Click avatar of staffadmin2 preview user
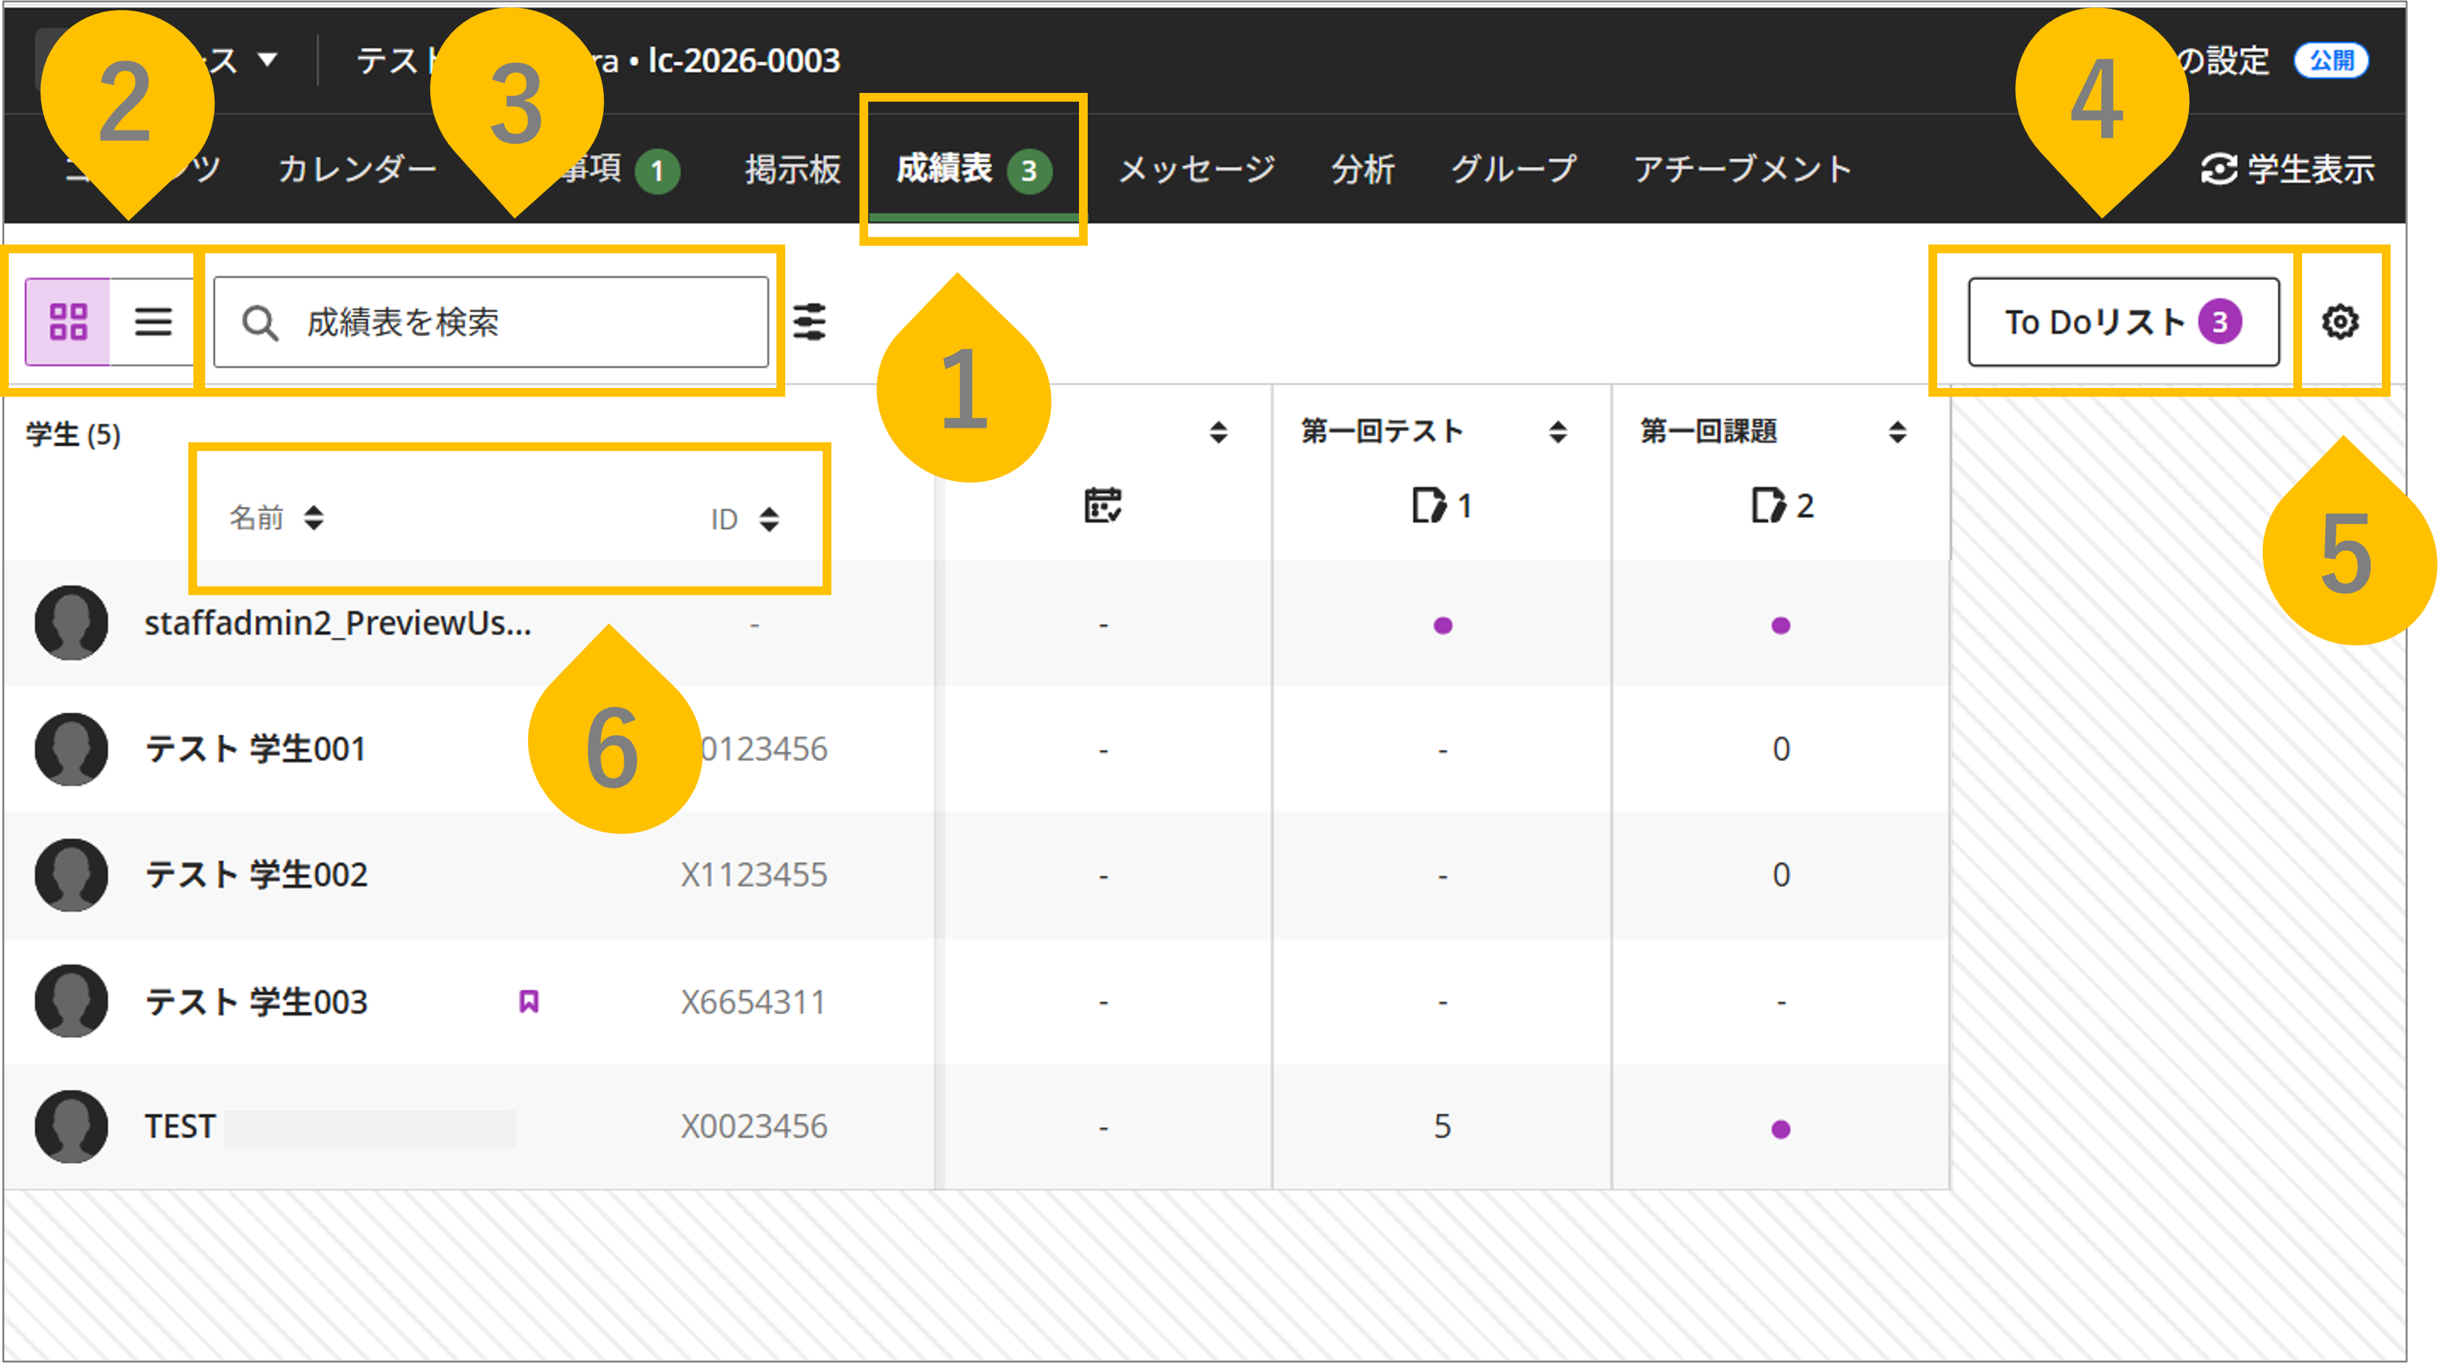The image size is (2438, 1363). [x=71, y=623]
